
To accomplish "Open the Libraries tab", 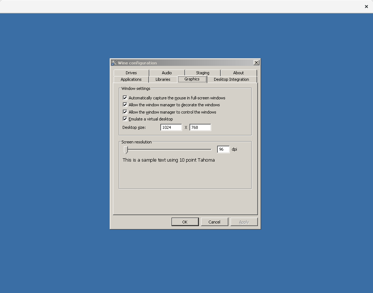I will coord(163,79).
